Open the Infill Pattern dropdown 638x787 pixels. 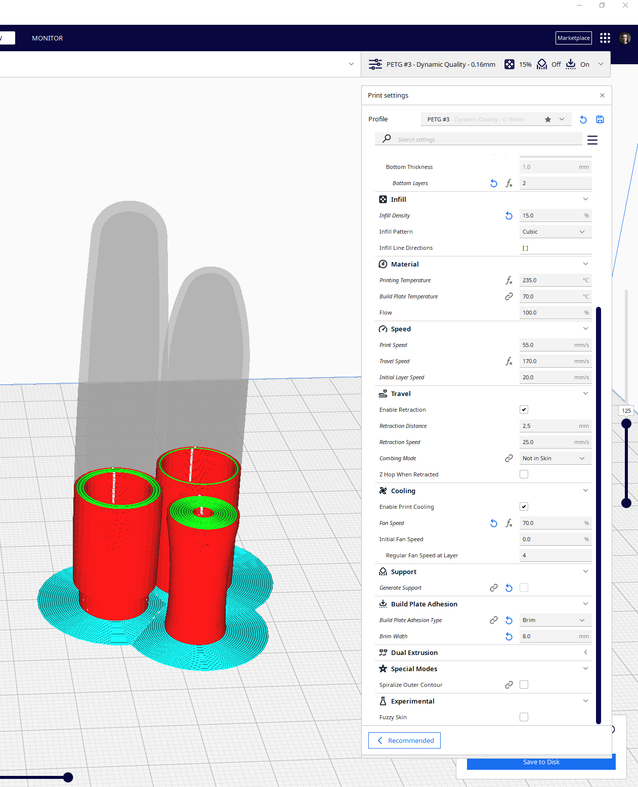click(555, 232)
